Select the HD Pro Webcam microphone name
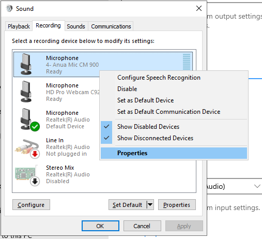 click(x=62, y=85)
